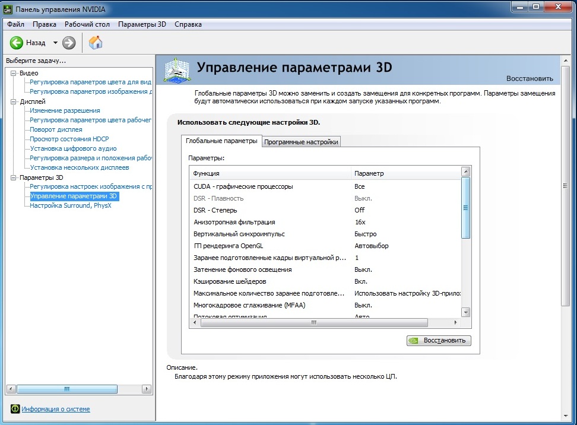Click the system information icon at bottom left
This screenshot has width=577, height=425.
coord(15,409)
